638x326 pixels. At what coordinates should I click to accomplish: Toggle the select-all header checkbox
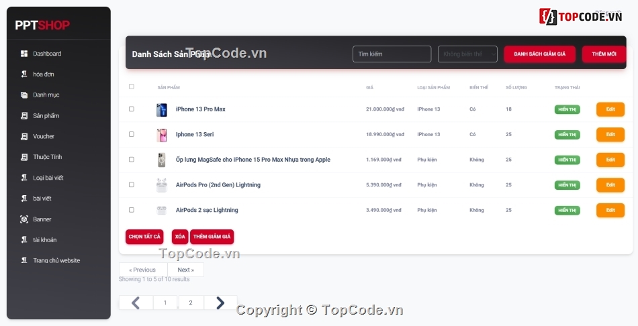click(x=132, y=87)
